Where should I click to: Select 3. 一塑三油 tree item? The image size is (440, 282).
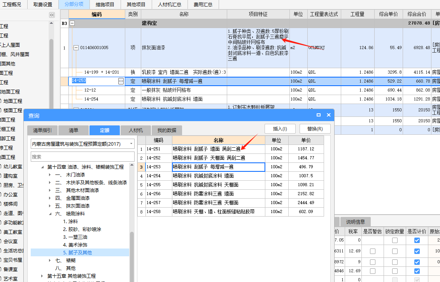click(x=75, y=237)
